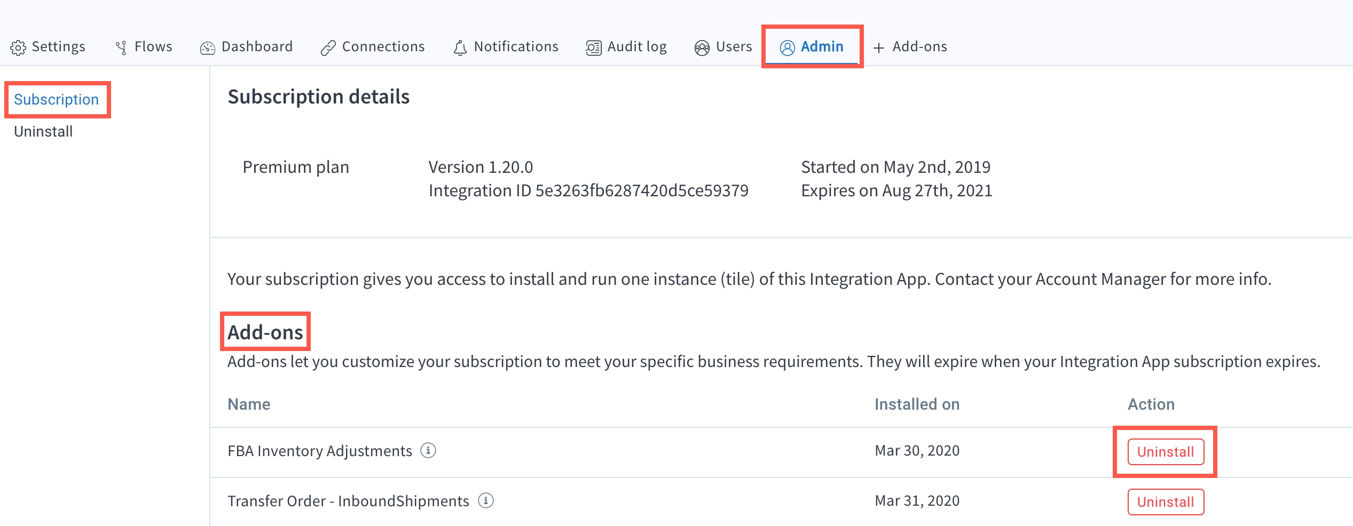Click the Users group icon
Image resolution: width=1353 pixels, height=526 pixels.
tap(702, 48)
